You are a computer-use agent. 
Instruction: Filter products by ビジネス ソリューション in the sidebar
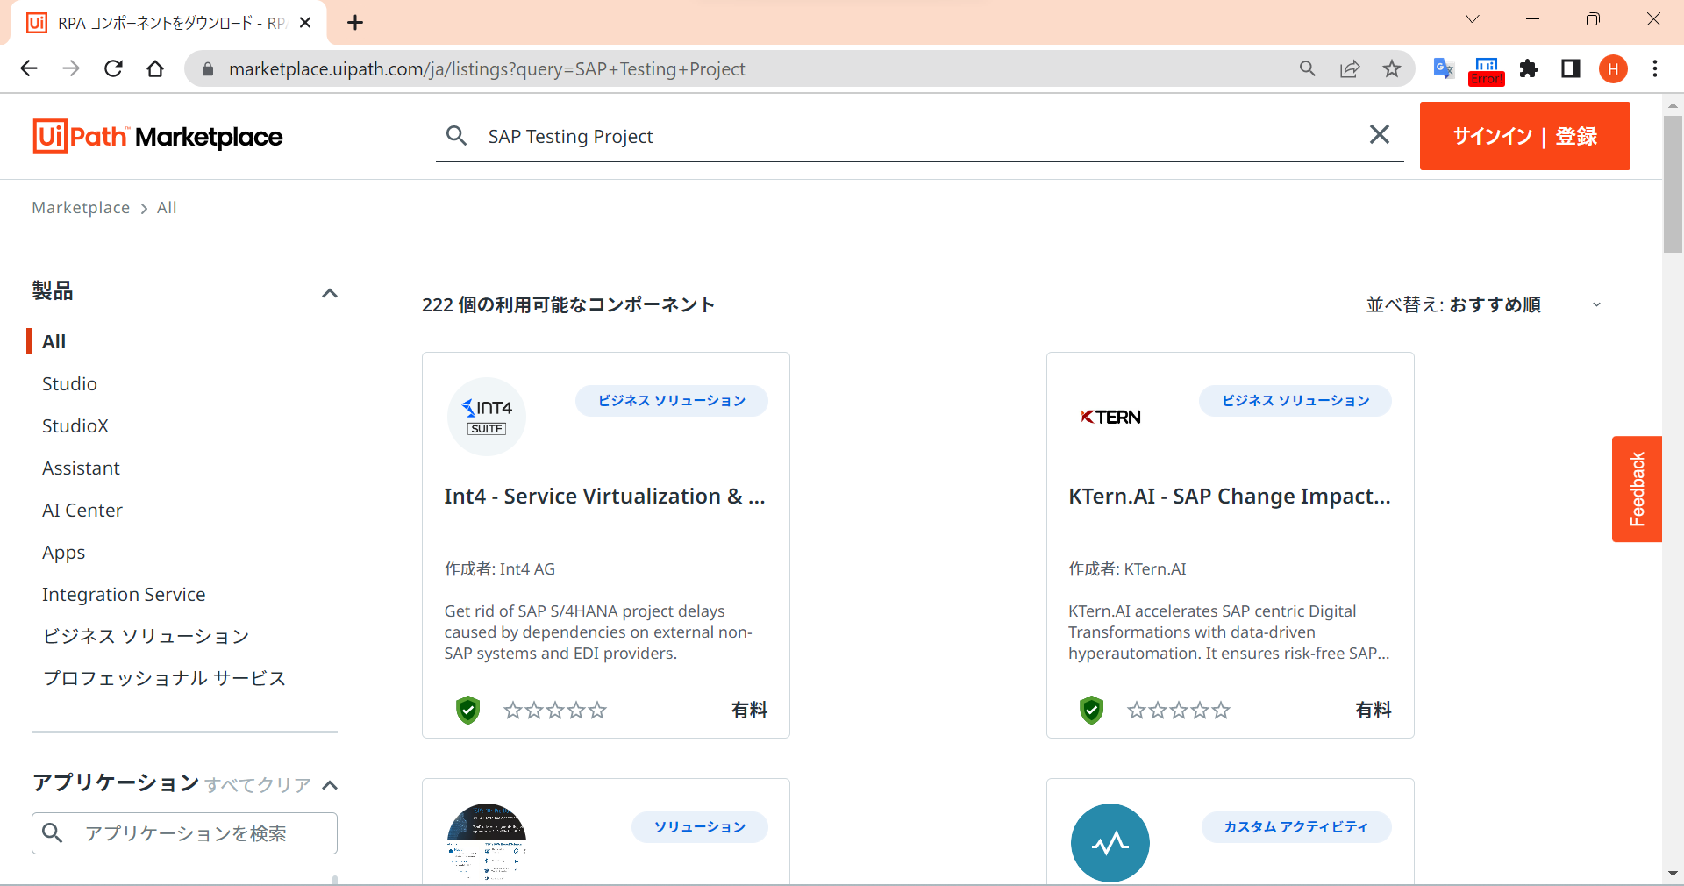tap(146, 636)
